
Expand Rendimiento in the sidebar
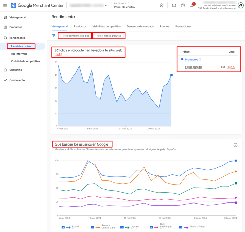pos(17,38)
